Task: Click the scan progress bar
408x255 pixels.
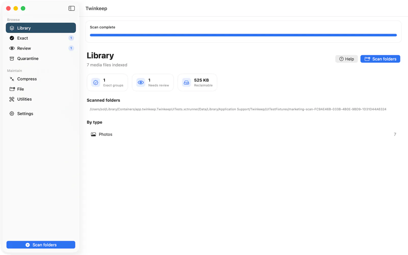Action: point(243,35)
